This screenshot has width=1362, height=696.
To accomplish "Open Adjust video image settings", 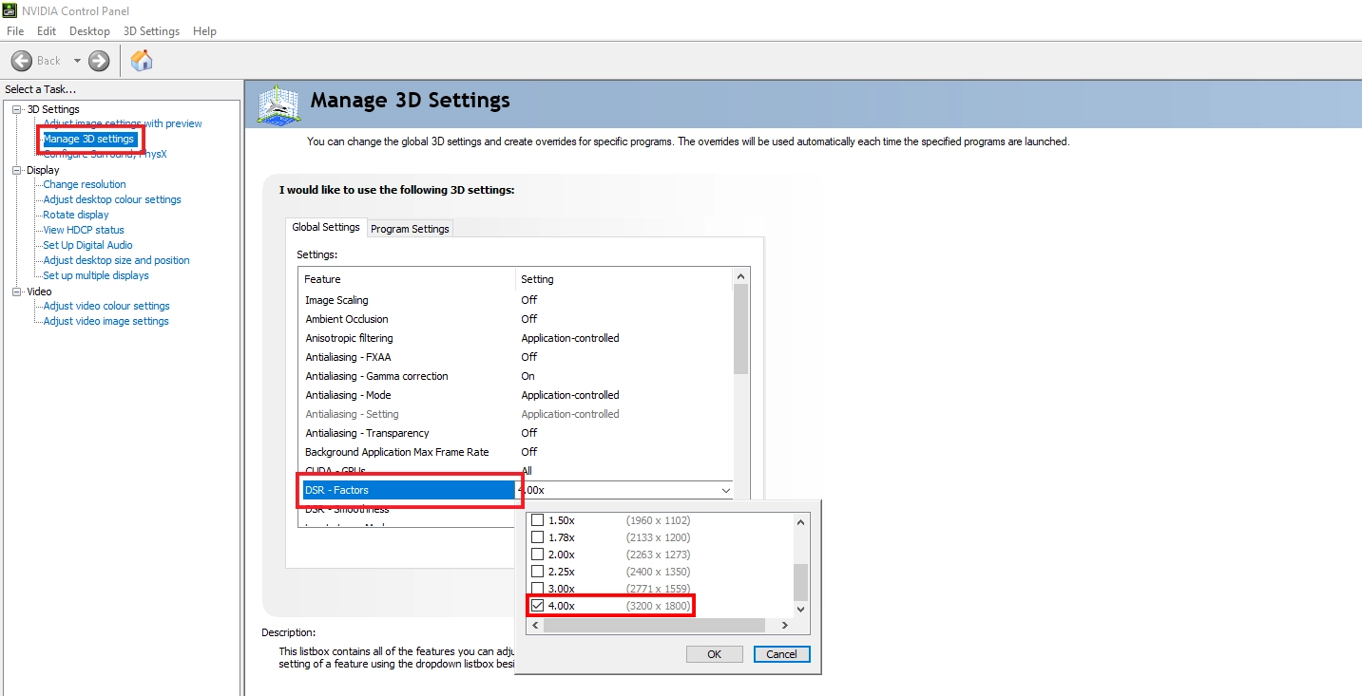I will tap(106, 321).
